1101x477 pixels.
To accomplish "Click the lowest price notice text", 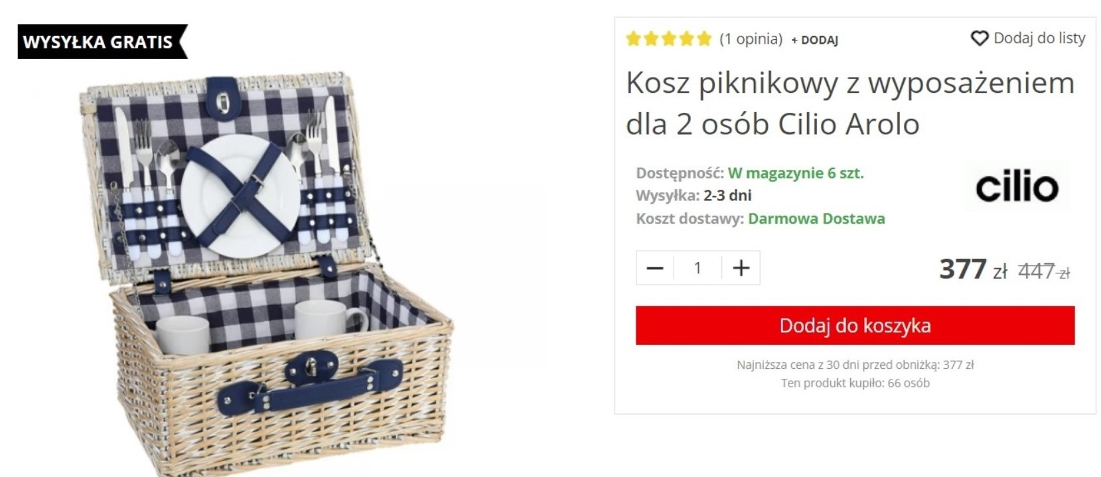I will coord(855,364).
